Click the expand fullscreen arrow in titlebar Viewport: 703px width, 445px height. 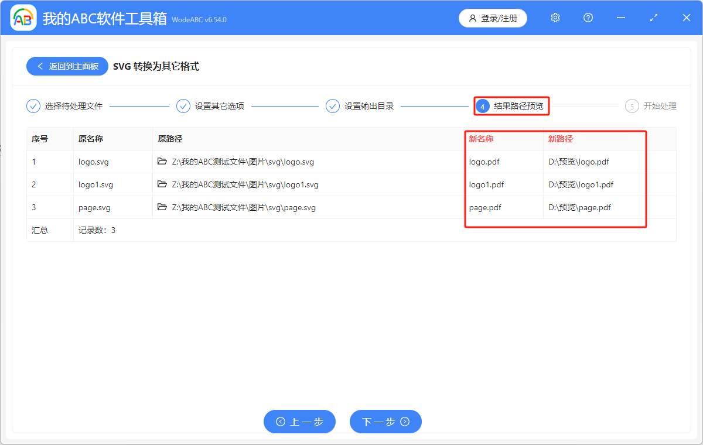tap(653, 18)
